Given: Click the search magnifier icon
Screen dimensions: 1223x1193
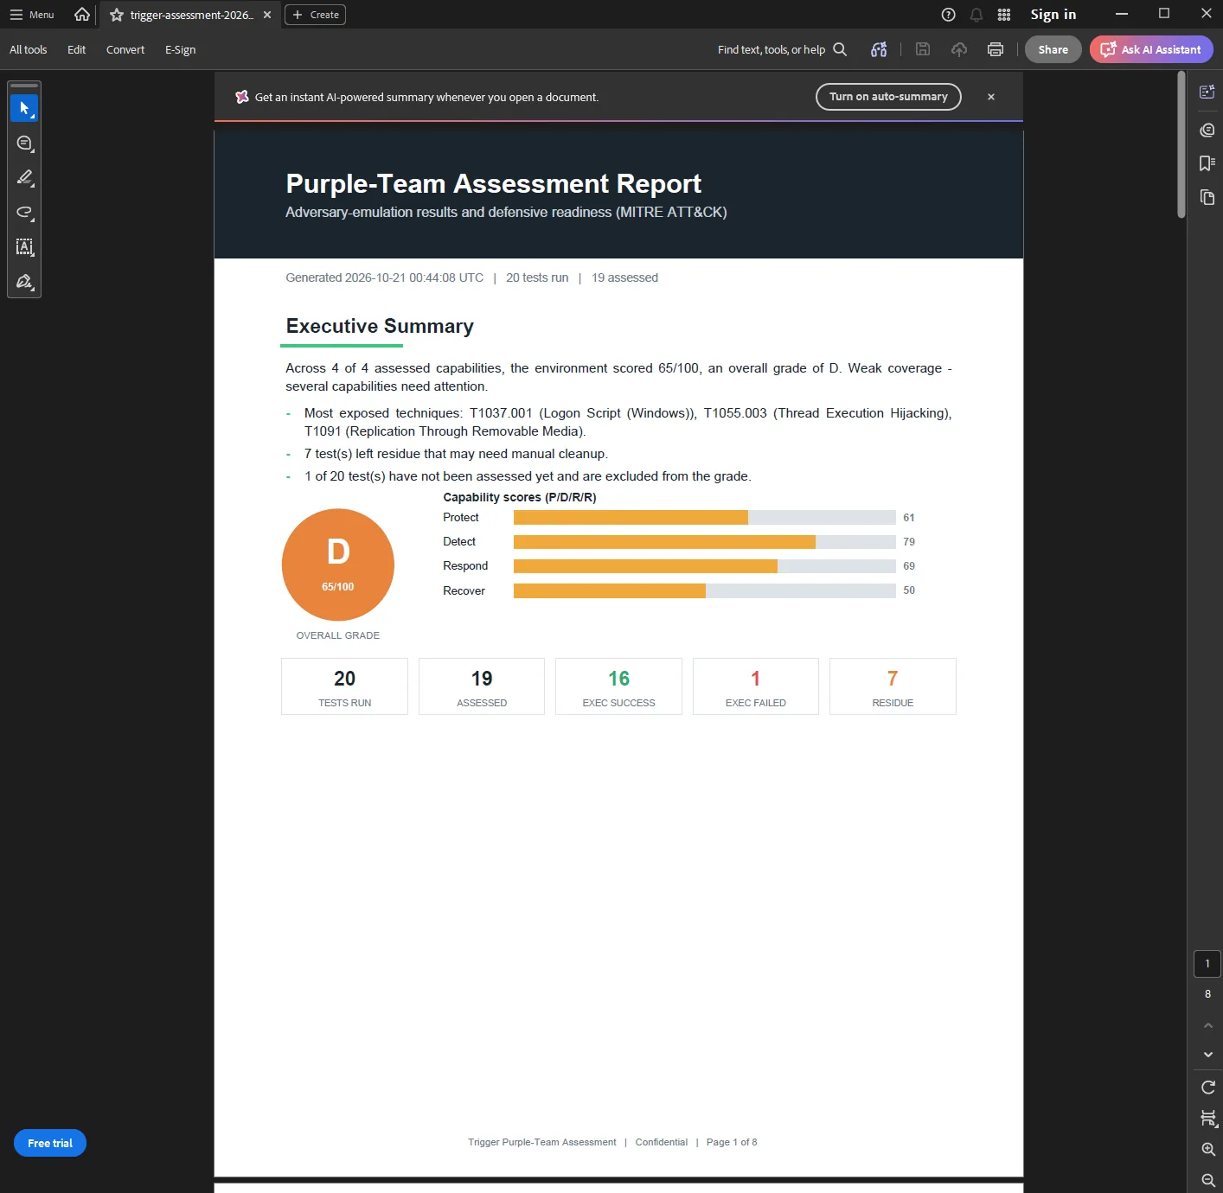Looking at the screenshot, I should (840, 49).
